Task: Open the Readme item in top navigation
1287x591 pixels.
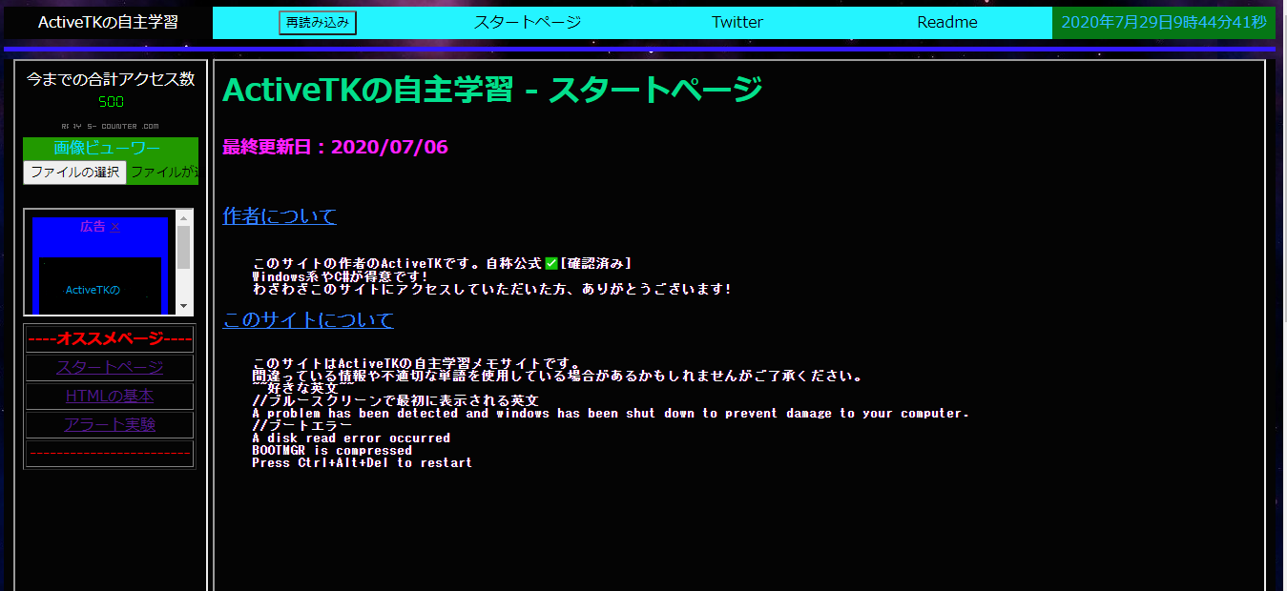Action: (947, 23)
